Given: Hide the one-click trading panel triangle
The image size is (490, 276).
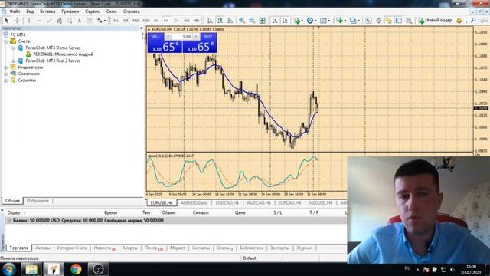Looking at the screenshot, I should [149, 29].
